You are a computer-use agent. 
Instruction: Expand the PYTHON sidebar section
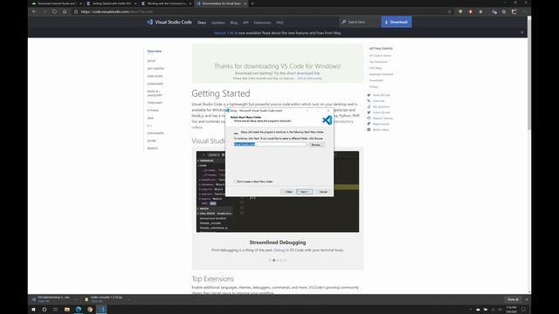[x=153, y=111]
